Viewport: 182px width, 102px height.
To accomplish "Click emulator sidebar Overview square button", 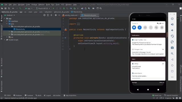I will [172, 71].
